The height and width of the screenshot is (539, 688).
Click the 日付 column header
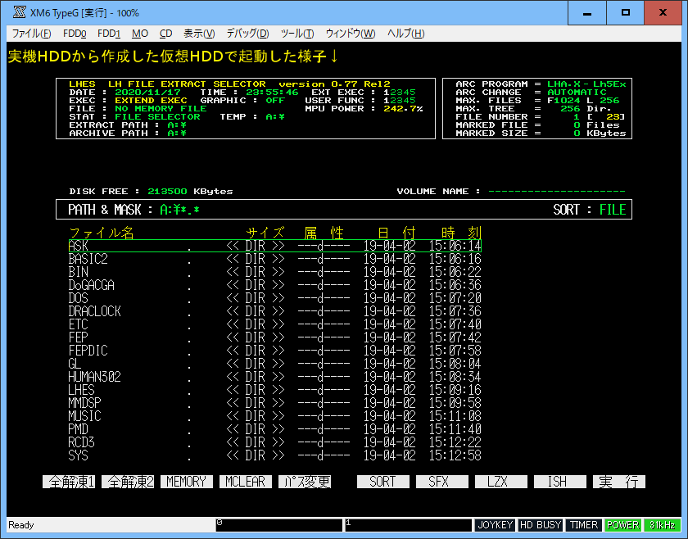click(x=396, y=233)
